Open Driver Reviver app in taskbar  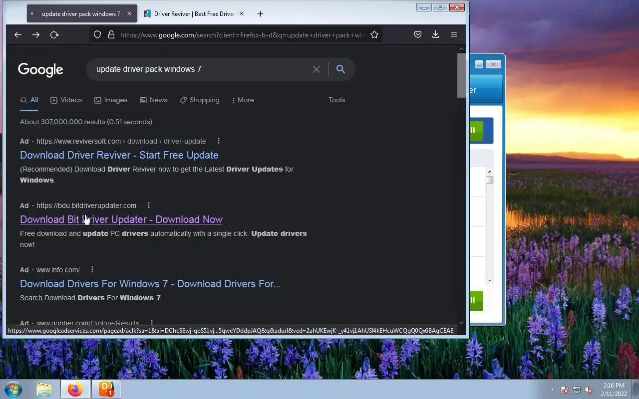pos(106,389)
